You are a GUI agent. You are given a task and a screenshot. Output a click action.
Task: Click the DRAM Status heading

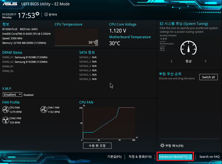tap(12, 52)
